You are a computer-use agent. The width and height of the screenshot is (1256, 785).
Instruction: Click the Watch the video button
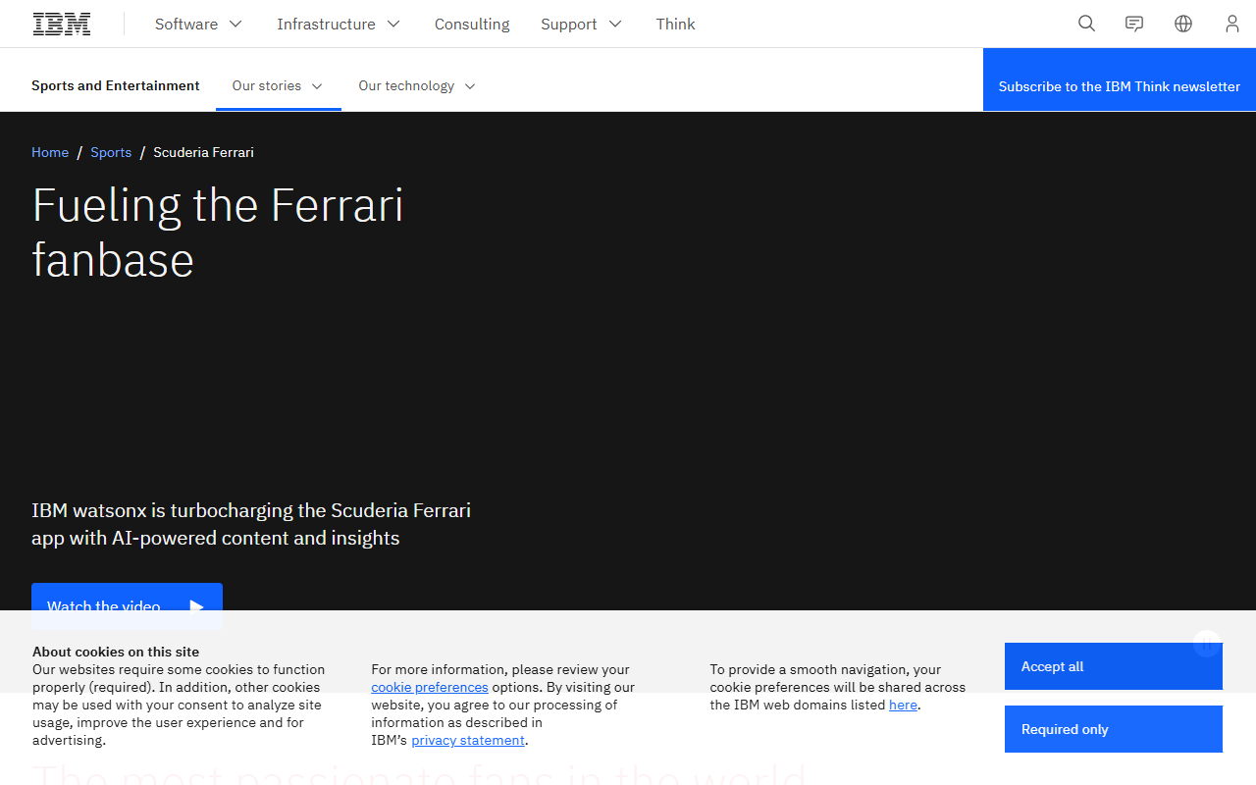127,606
